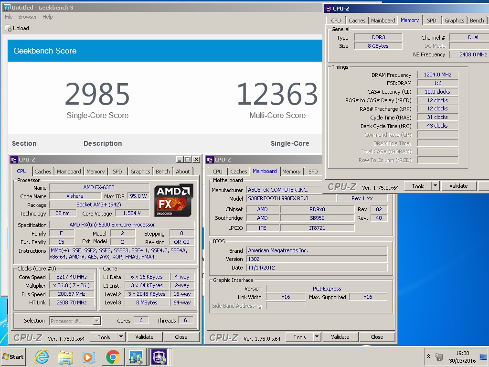
Task: Click the 1.524 V core voltage value
Action: coord(132,213)
